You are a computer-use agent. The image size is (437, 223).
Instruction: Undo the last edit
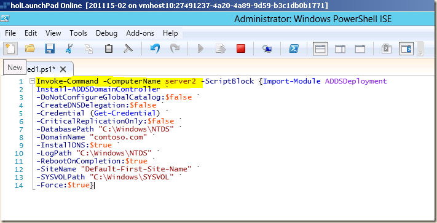point(155,49)
